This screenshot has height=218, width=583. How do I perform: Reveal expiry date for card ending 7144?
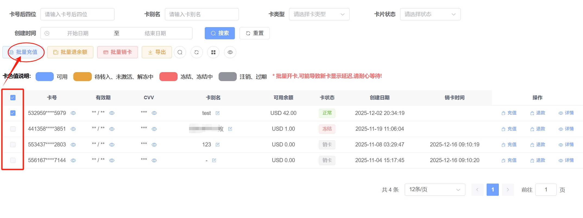pos(112,161)
